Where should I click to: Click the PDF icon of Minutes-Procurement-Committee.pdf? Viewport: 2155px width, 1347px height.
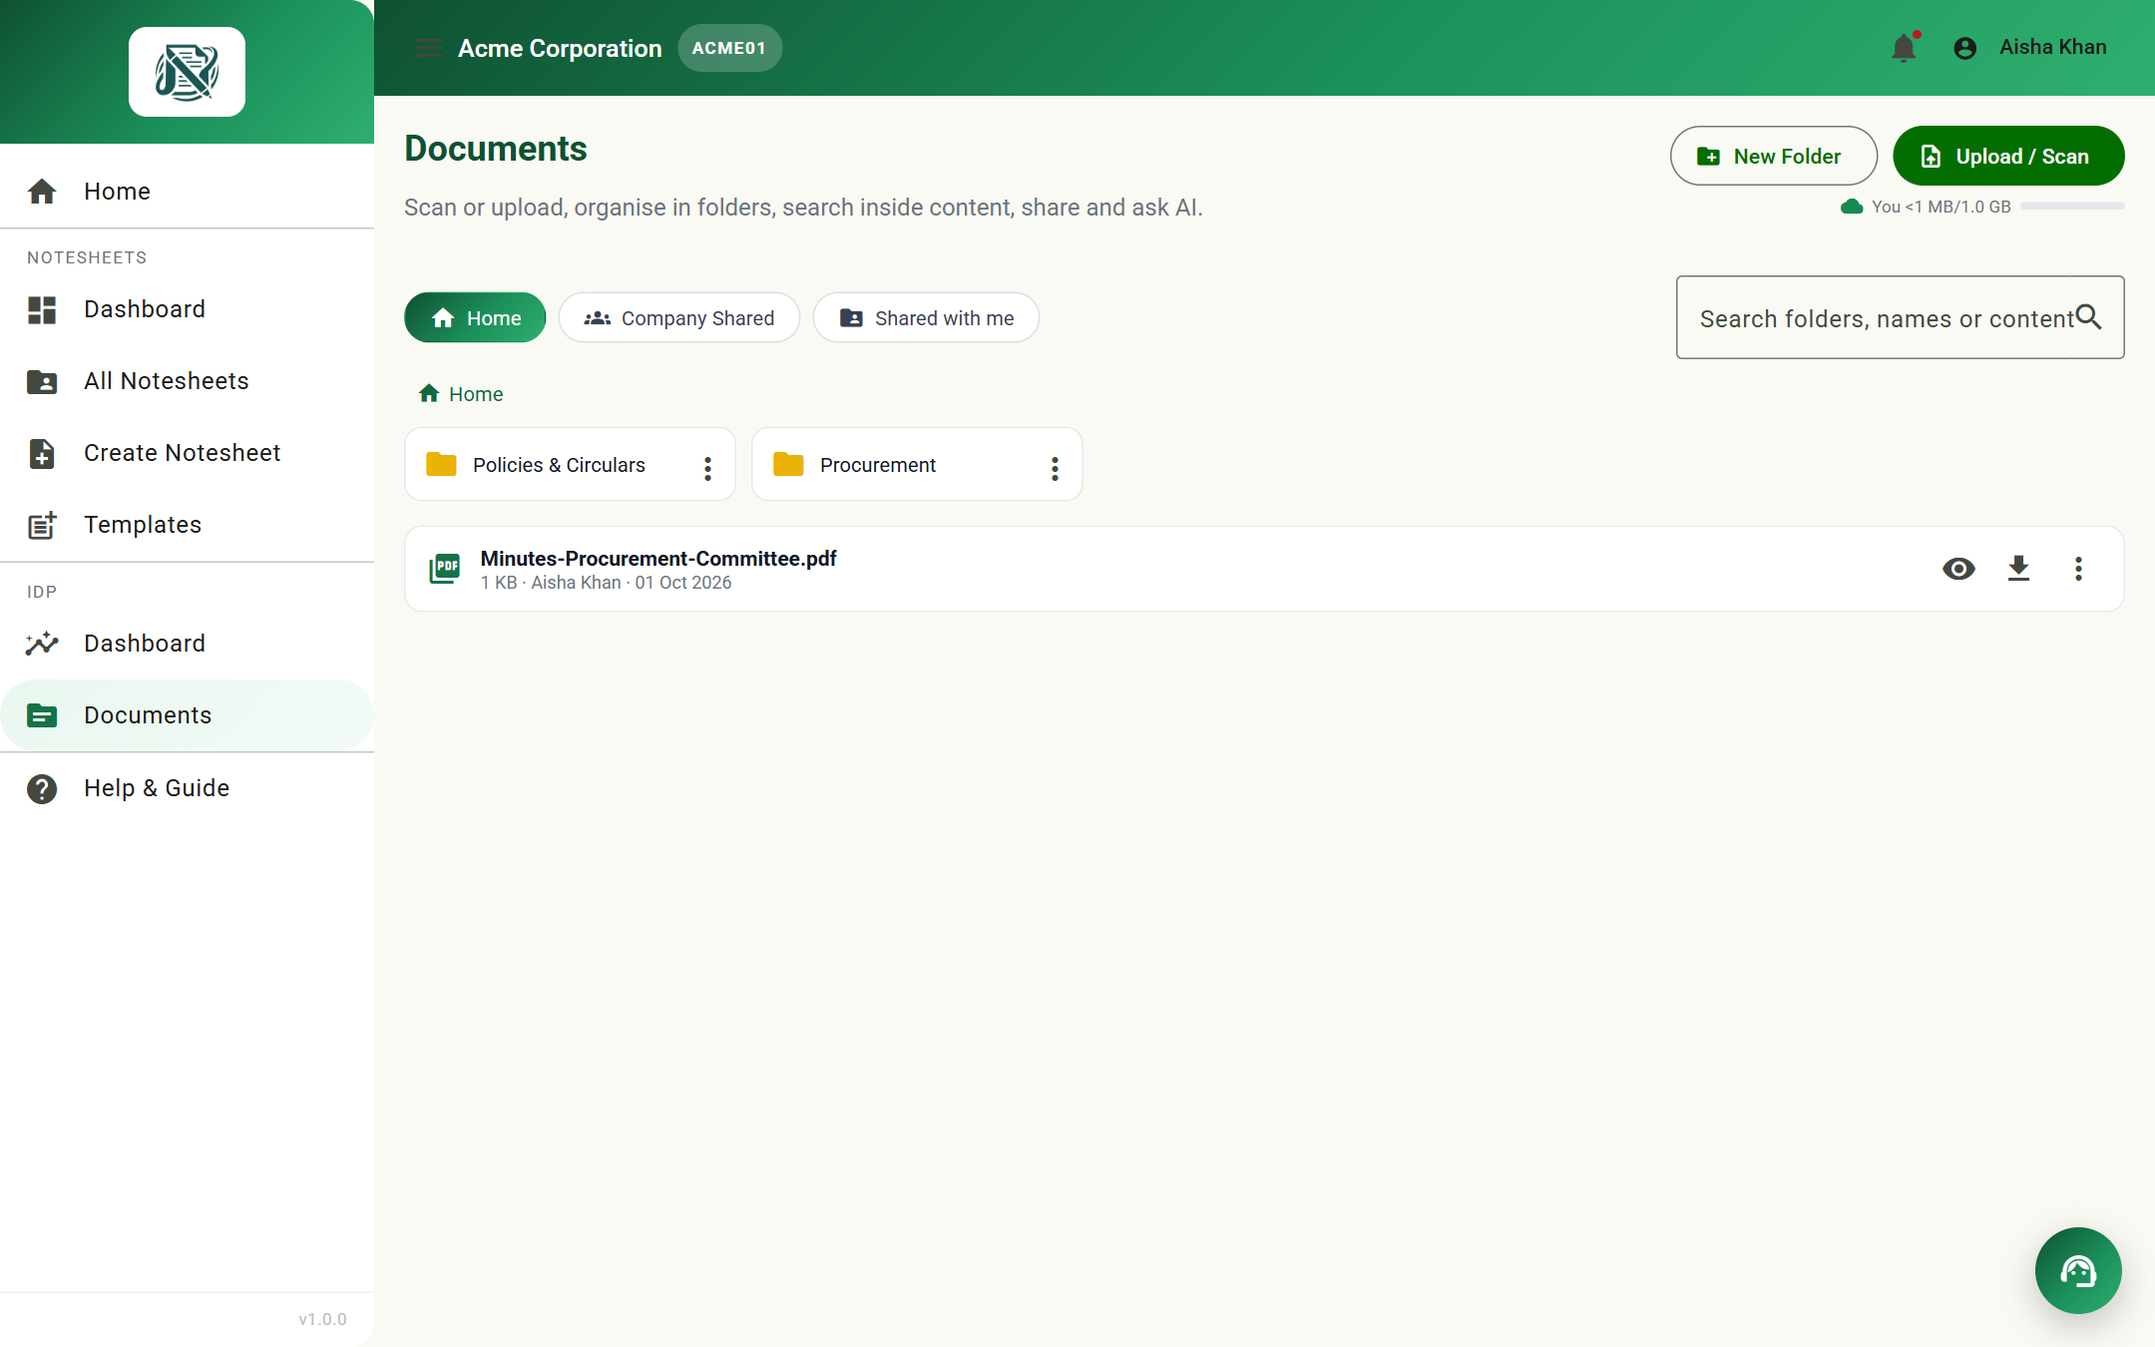click(445, 568)
